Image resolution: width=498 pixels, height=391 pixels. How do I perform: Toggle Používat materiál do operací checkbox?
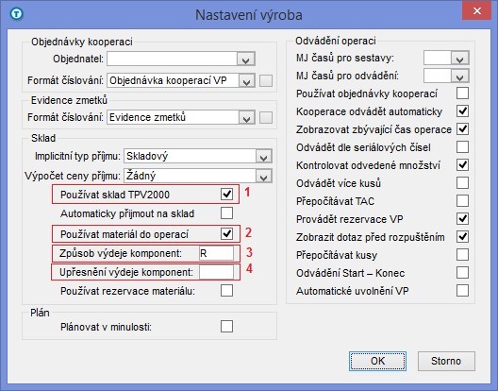226,234
